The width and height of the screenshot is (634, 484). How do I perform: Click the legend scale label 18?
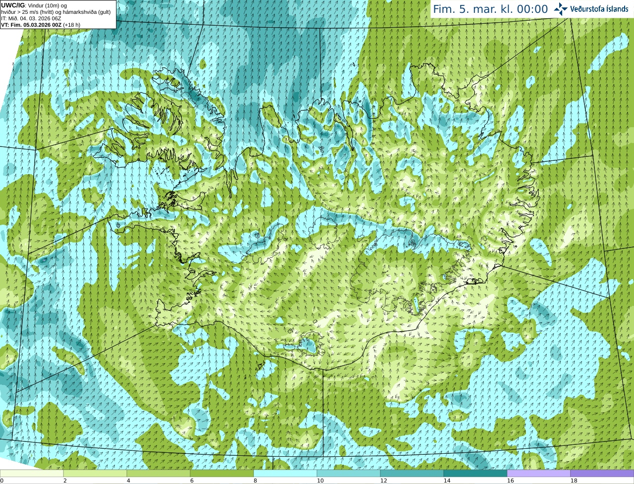(x=574, y=481)
